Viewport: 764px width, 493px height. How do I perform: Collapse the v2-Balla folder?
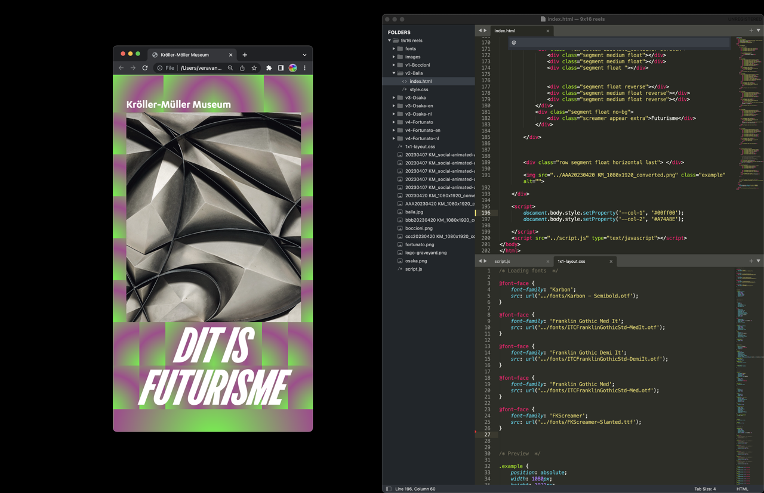(394, 73)
